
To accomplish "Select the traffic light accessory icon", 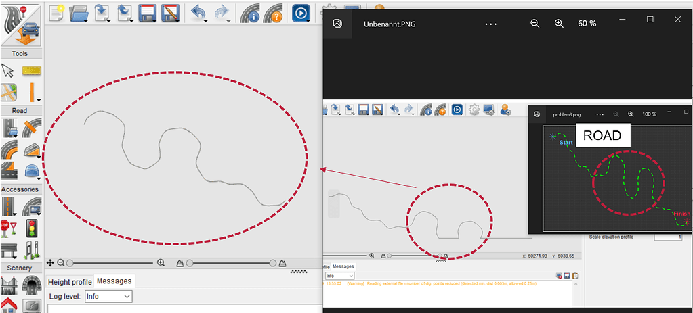I will tap(32, 228).
